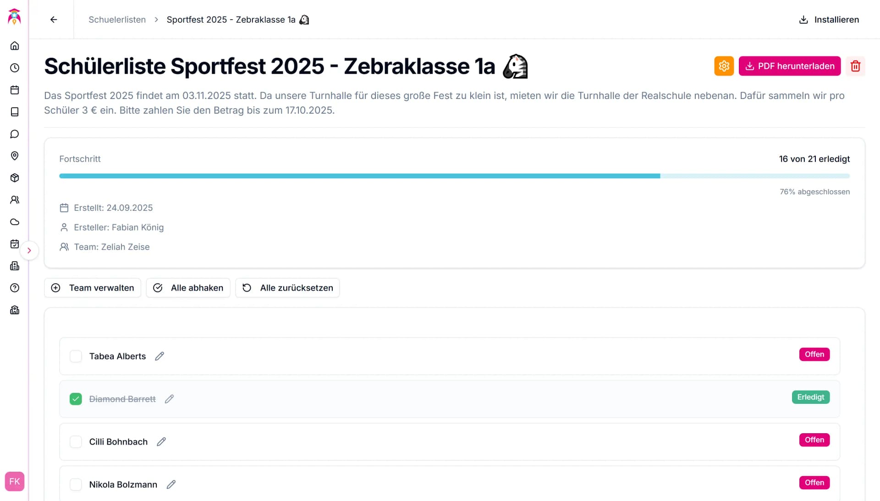Image resolution: width=880 pixels, height=501 pixels.
Task: Open help via the question mark icon
Action: coord(14,288)
